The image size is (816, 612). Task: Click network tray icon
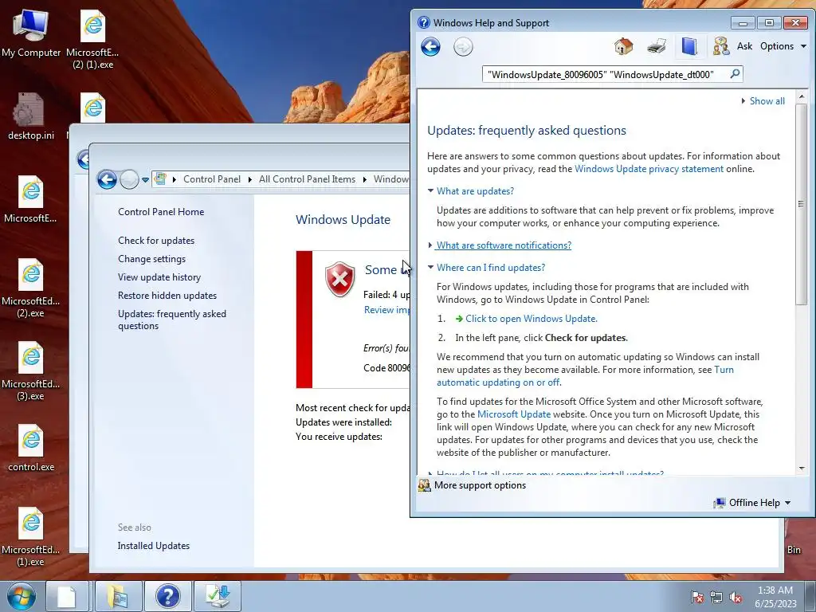point(716,597)
